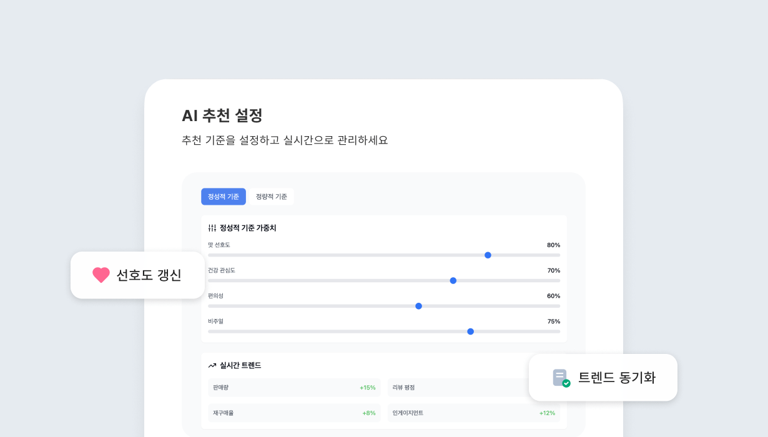Image resolution: width=768 pixels, height=437 pixels.
Task: Select the 판매량 trend row
Action: point(293,388)
